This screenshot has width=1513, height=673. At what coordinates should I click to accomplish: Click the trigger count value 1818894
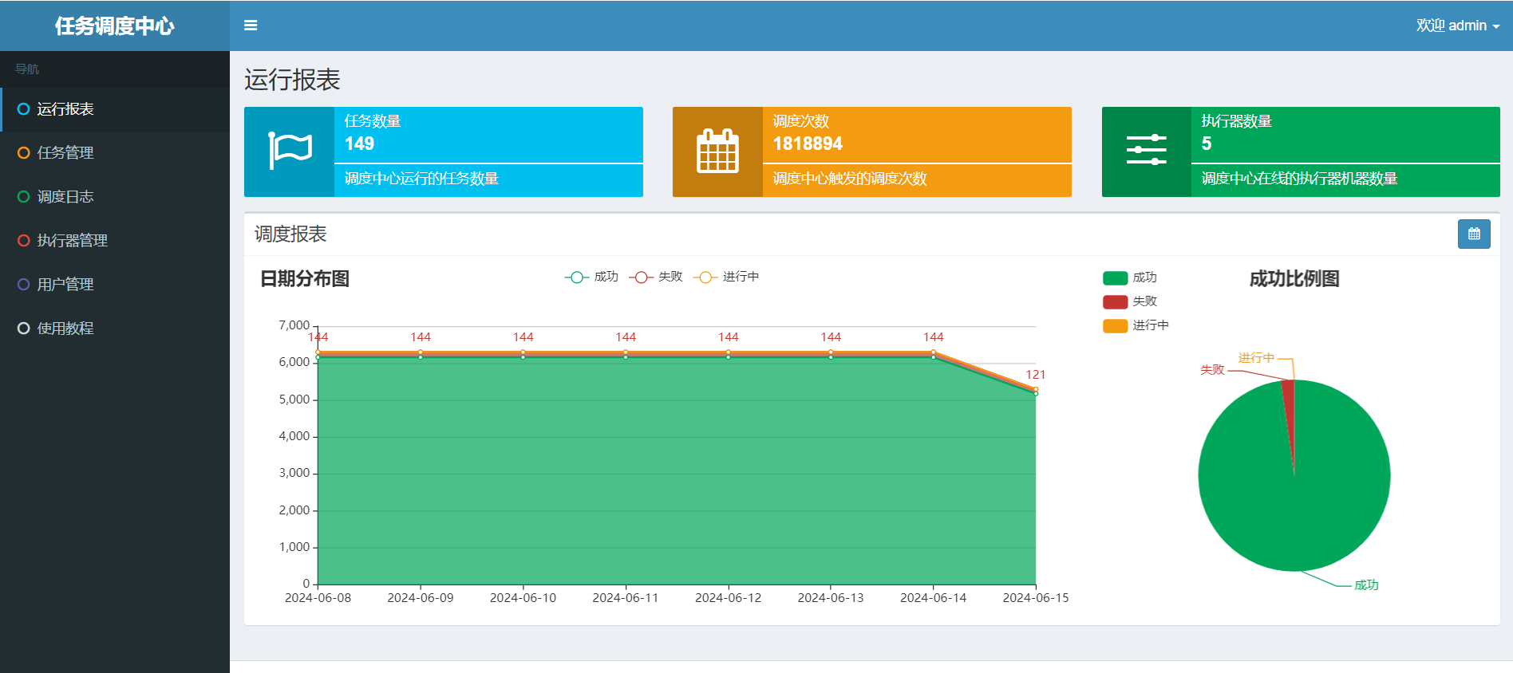[x=808, y=144]
